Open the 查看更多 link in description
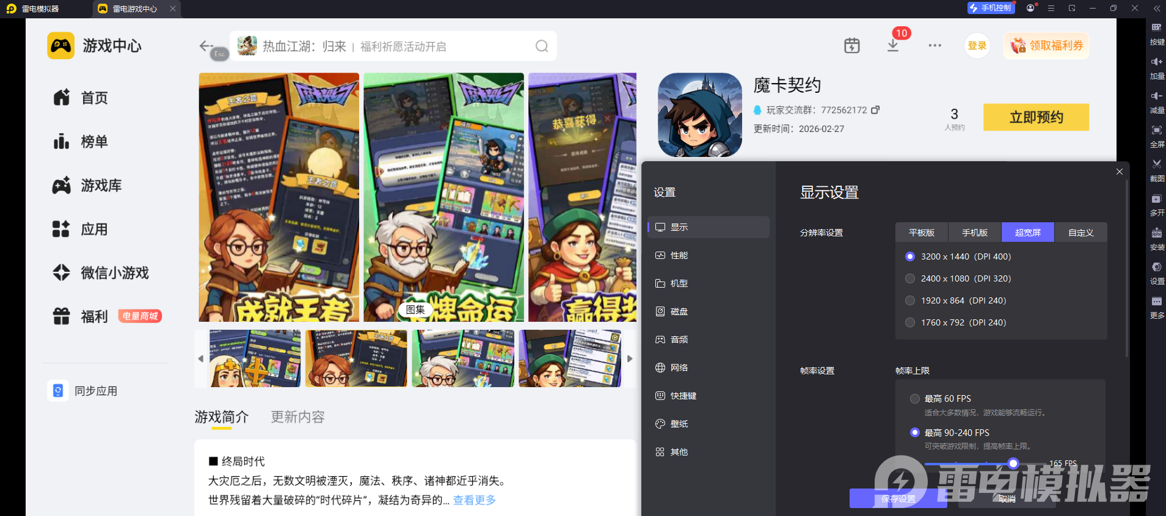This screenshot has width=1166, height=516. pyautogui.click(x=475, y=500)
